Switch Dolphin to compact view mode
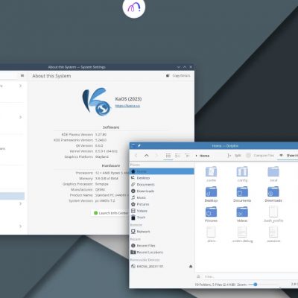Image resolution: width=298 pixels, height=298 pixels. pyautogui.click(x=178, y=156)
